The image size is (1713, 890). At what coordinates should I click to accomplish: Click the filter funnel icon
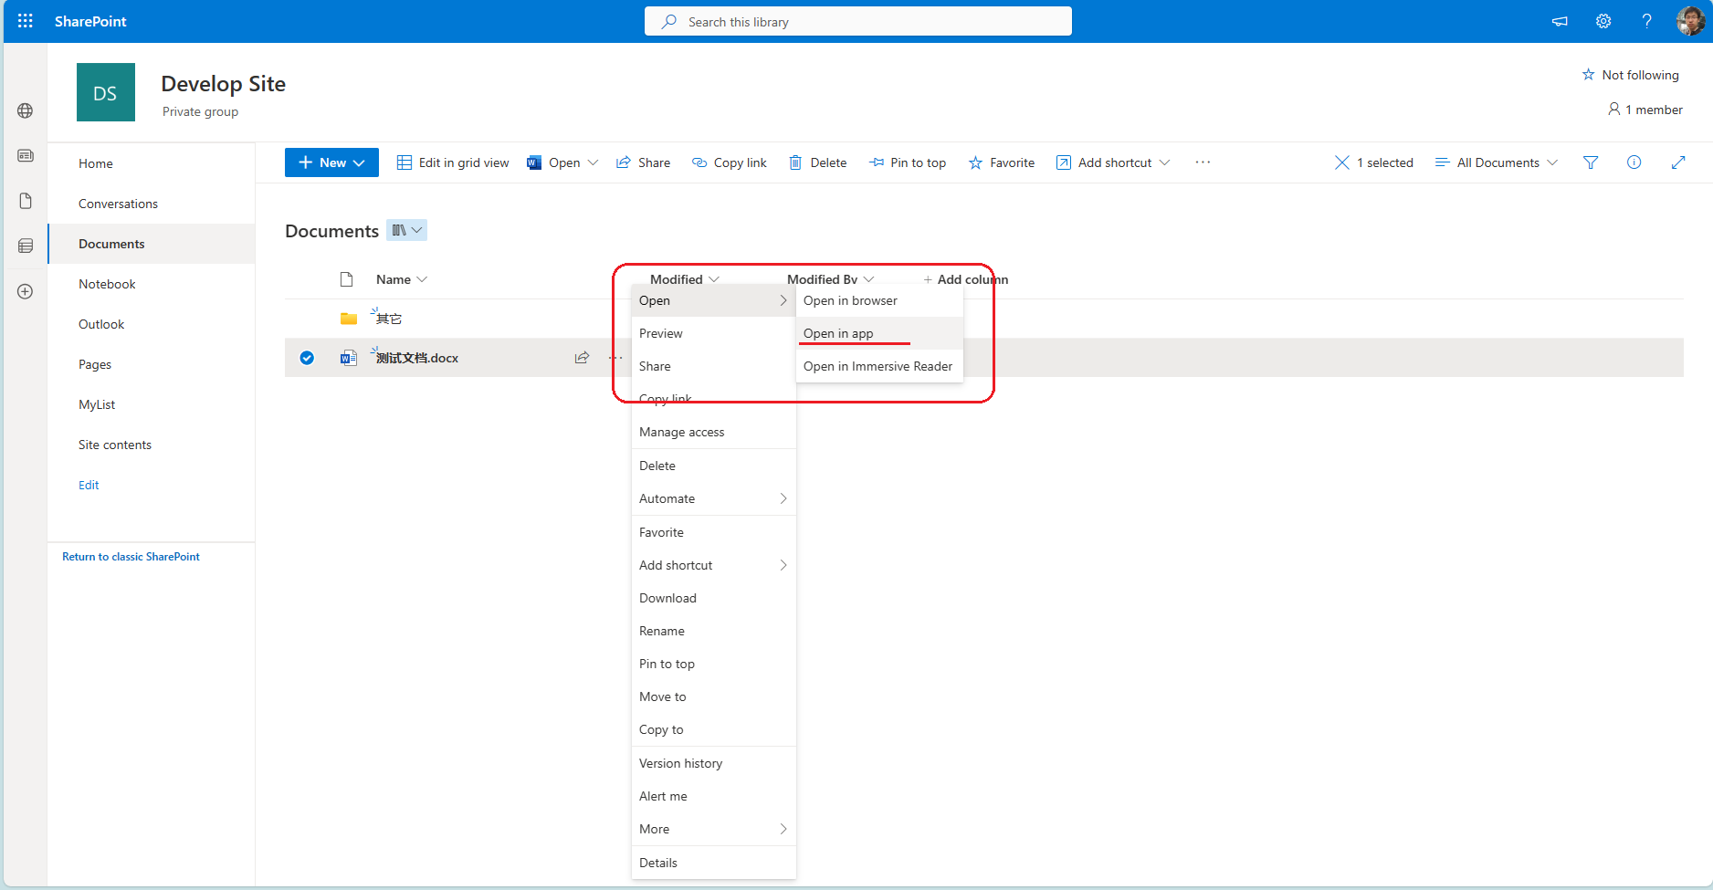click(1592, 162)
